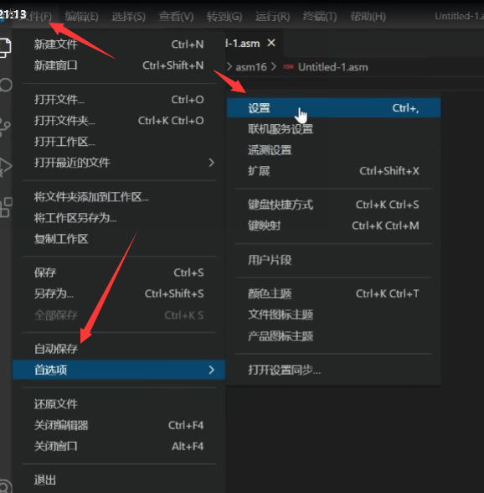484x493 pixels.
Task: Open 扩展 extensions submenu entry
Action: point(333,171)
